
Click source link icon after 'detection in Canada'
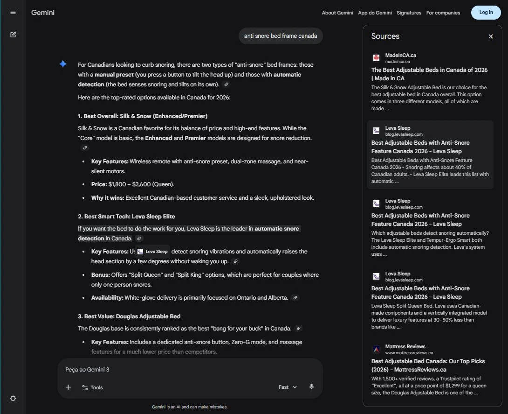click(x=139, y=239)
